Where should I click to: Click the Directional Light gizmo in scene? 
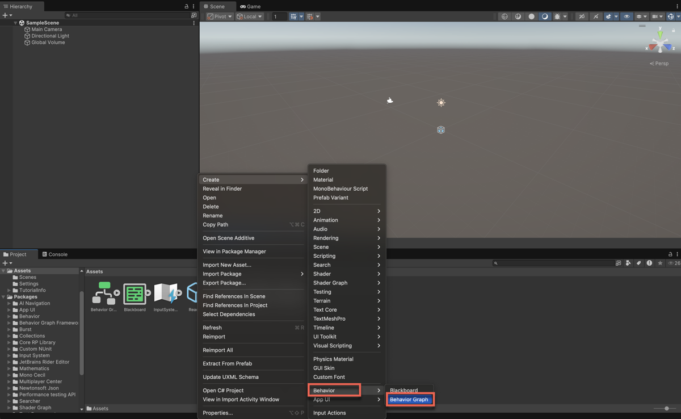click(x=441, y=103)
